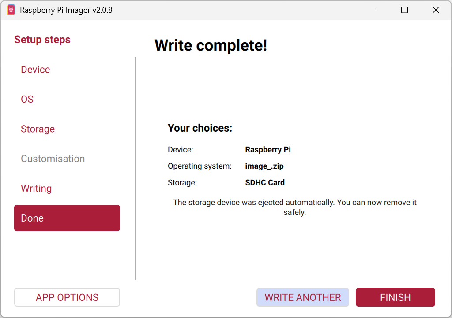Click the WRITE ANOTHER button
This screenshot has height=318, width=452.
point(303,297)
